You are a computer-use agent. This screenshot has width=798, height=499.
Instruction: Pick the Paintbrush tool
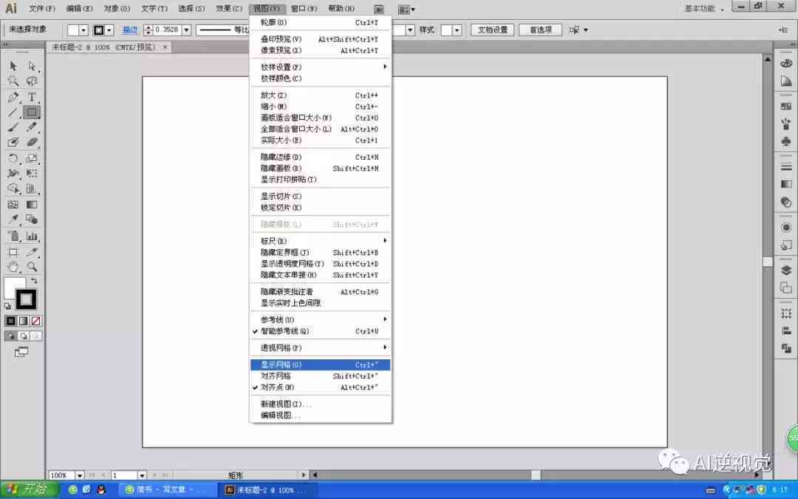click(13, 127)
